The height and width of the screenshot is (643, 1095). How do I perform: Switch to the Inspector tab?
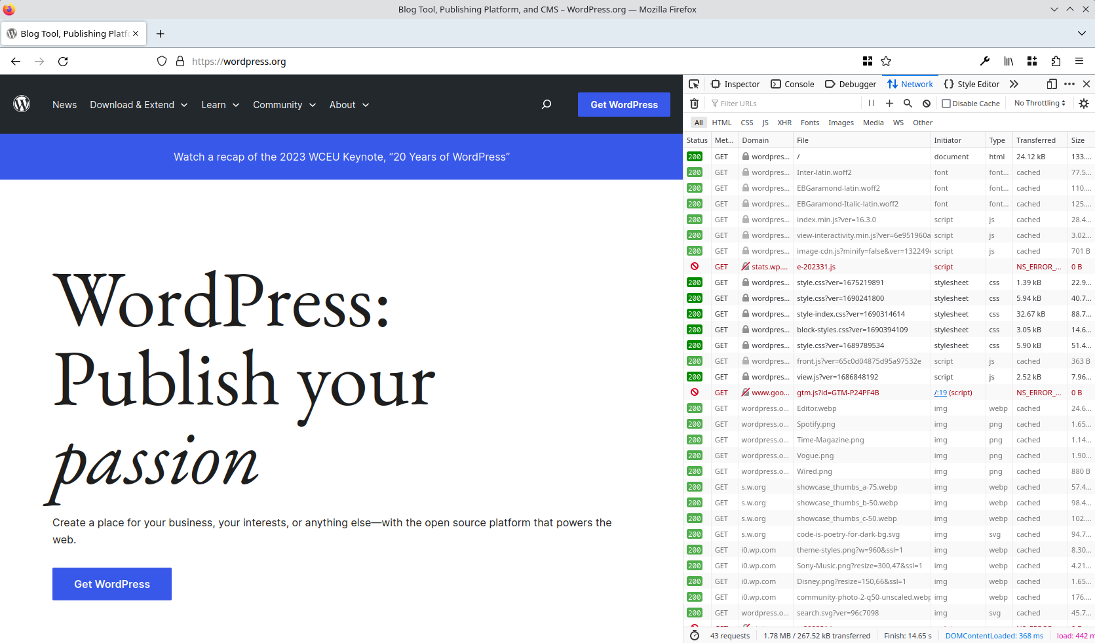[x=735, y=84]
